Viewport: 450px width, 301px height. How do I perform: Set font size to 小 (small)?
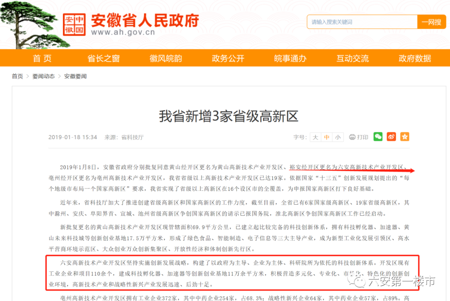(338, 137)
